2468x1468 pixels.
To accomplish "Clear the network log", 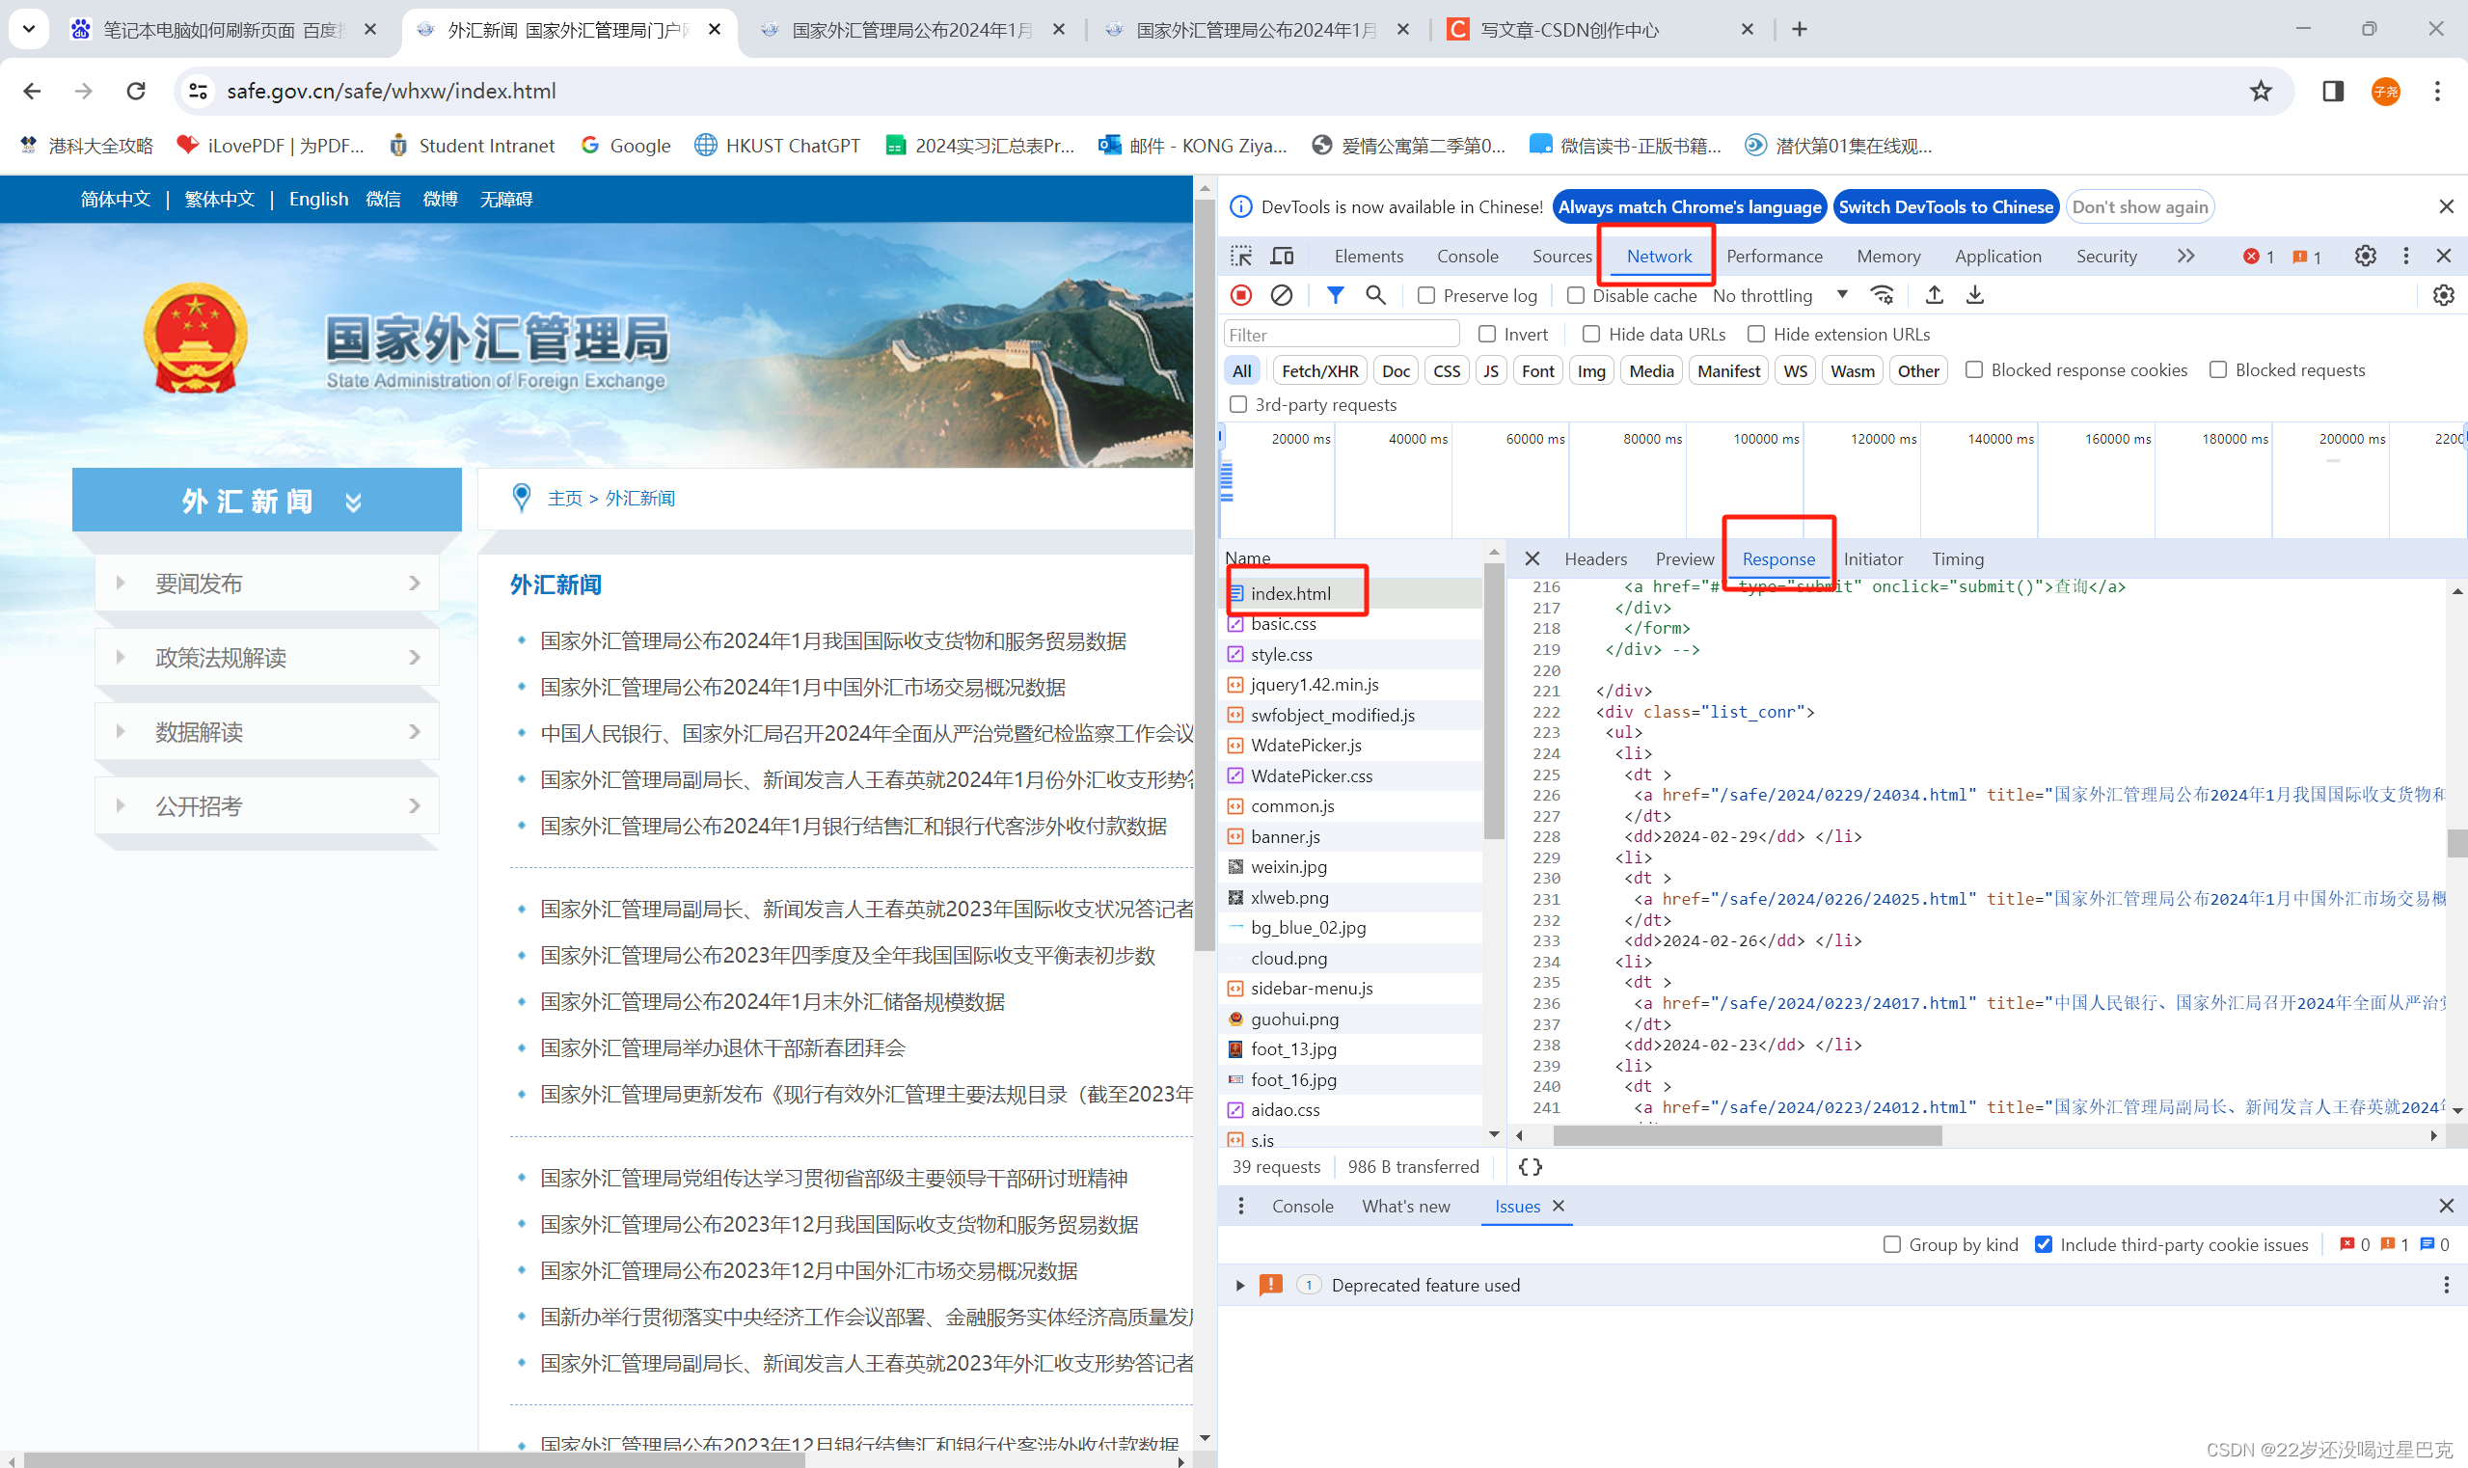I will [1282, 295].
